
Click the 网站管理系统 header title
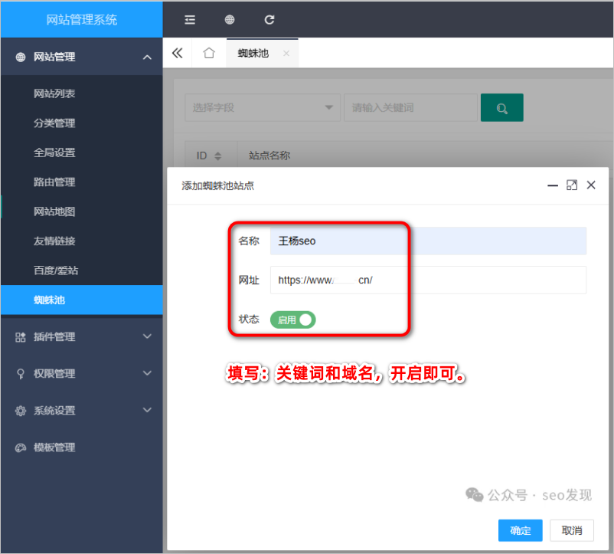(x=81, y=20)
